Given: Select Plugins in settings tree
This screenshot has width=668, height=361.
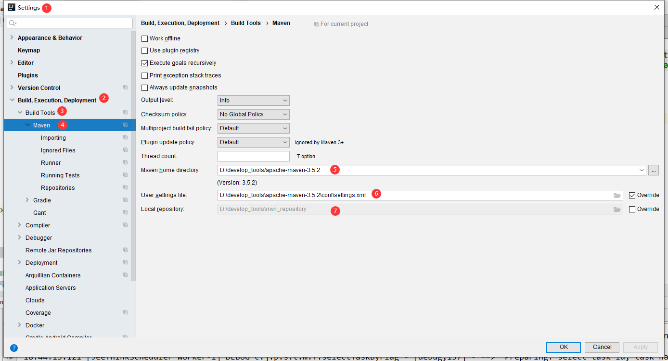Looking at the screenshot, I should pyautogui.click(x=28, y=75).
